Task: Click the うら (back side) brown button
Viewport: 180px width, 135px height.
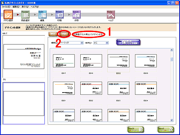Action: [x=64, y=34]
